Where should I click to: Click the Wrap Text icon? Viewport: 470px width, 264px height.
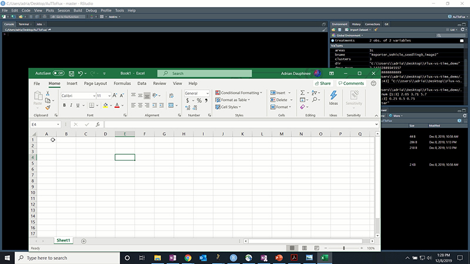click(172, 96)
